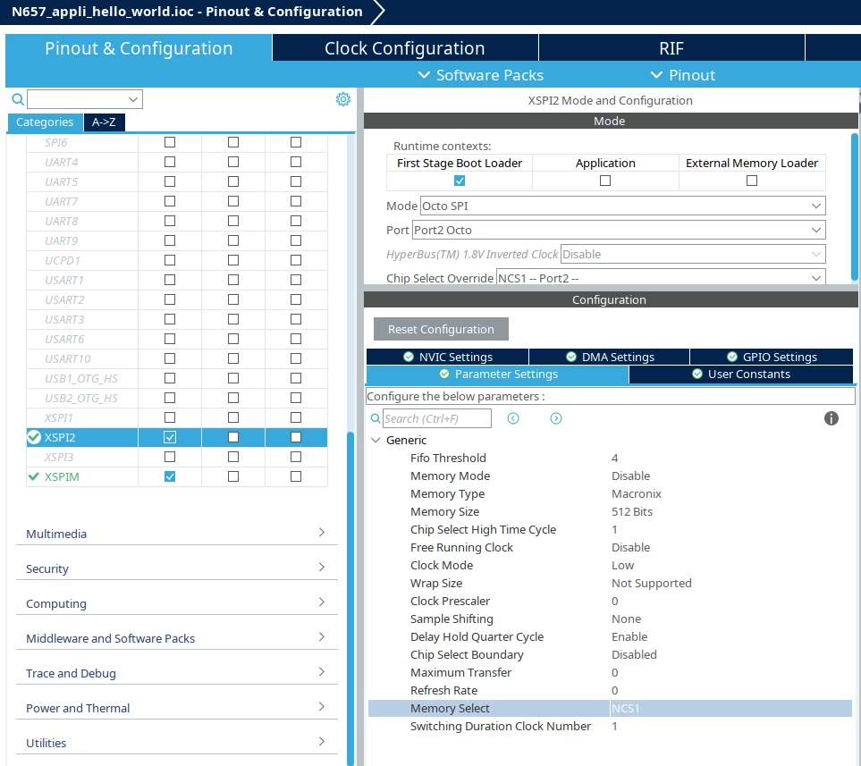Go to previous parameter search result
The width and height of the screenshot is (861, 766).
(x=513, y=418)
